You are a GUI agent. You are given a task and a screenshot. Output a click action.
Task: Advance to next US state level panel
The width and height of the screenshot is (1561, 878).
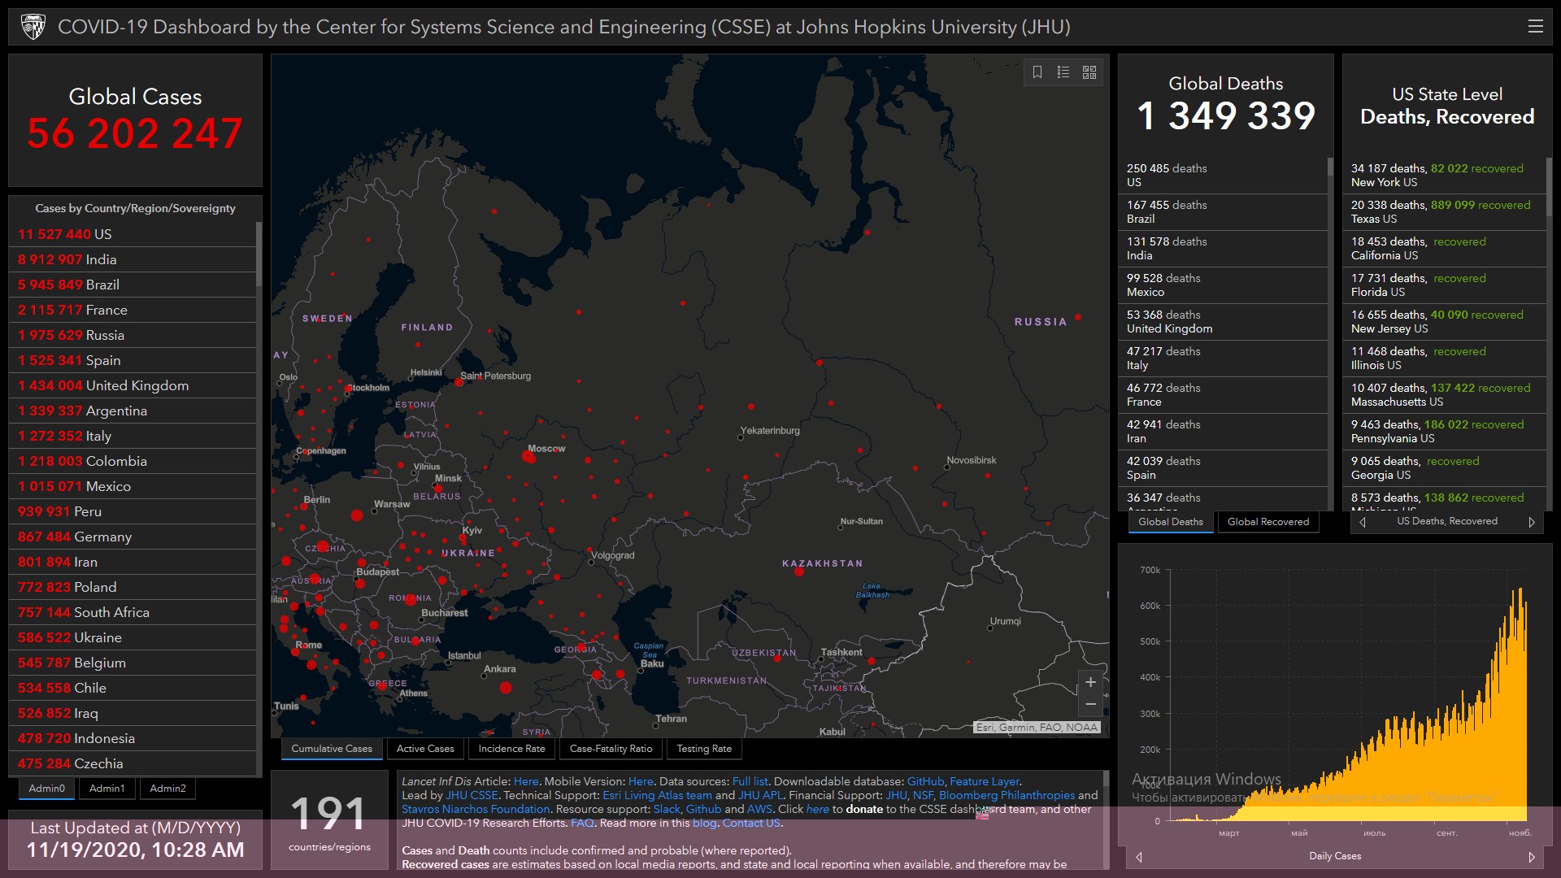1532,522
